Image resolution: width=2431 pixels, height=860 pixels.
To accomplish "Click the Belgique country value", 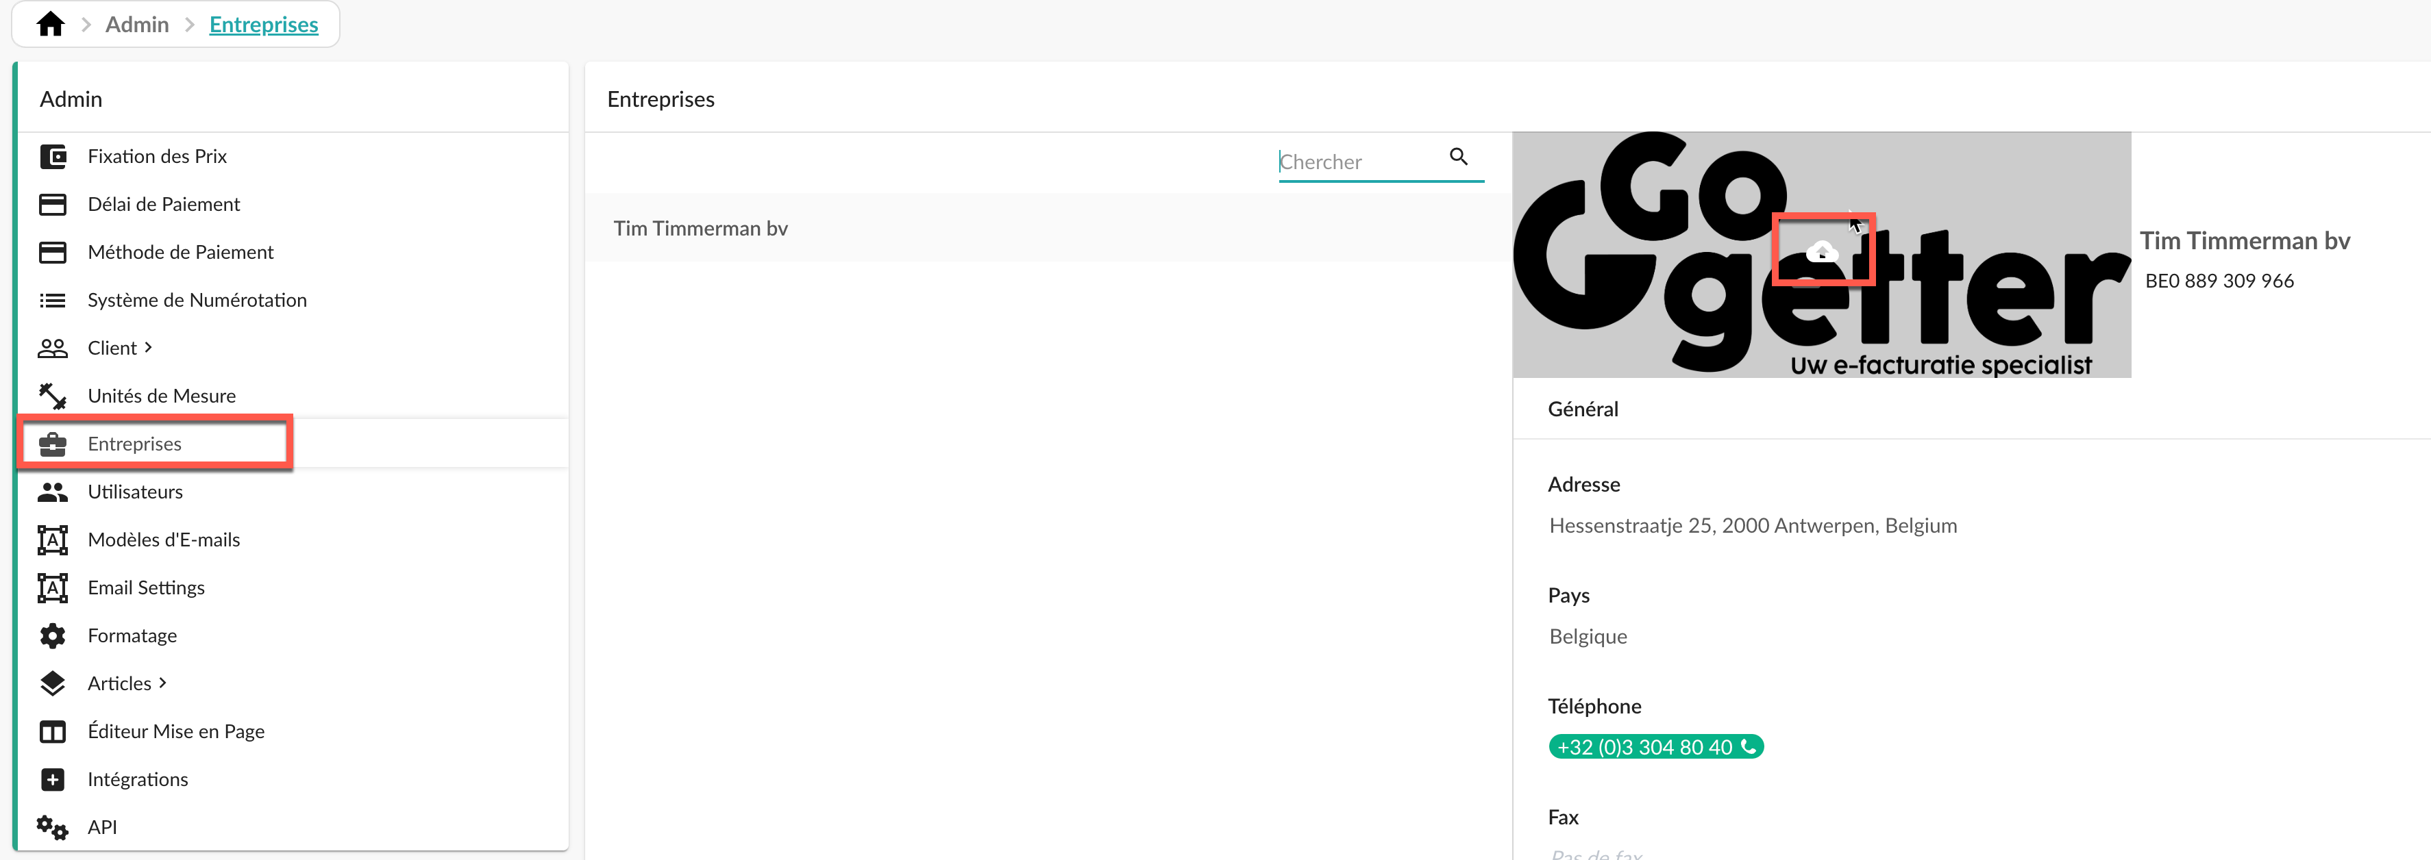I will 1588,637.
